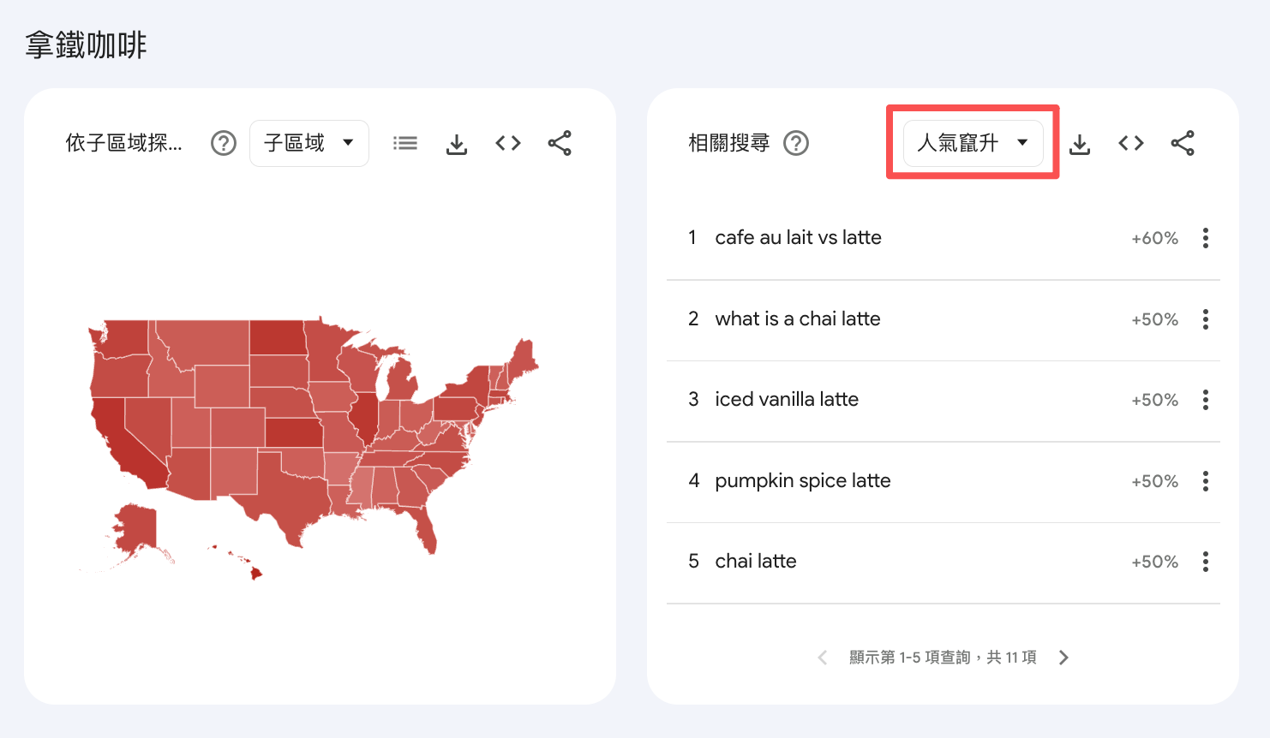The width and height of the screenshot is (1270, 738).
Task: Switch the map panel to list view
Action: pos(405,143)
